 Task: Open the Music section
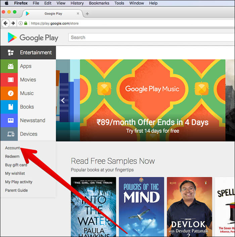[28, 93]
